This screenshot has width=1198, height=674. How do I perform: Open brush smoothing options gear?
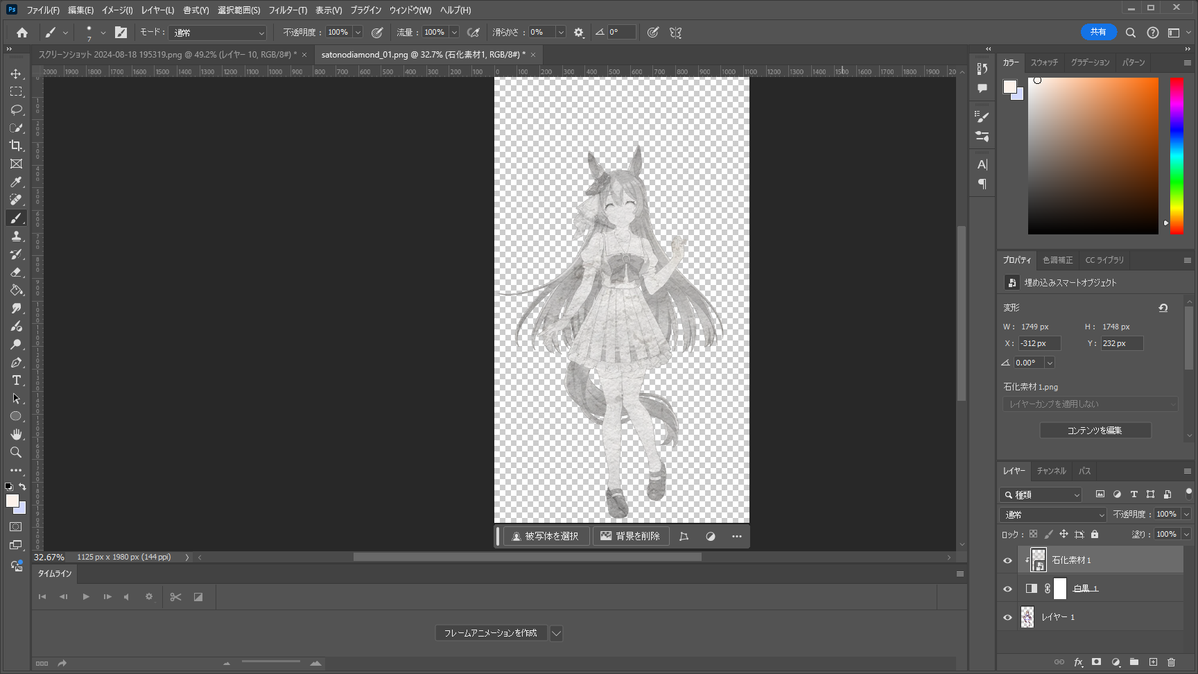click(579, 33)
